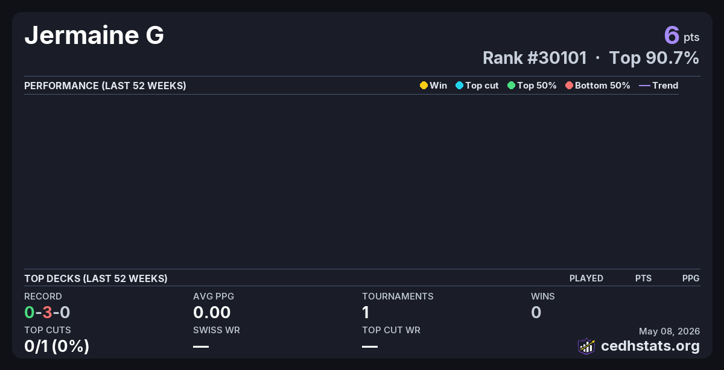The image size is (724, 370).
Task: Click the 6 pts score
Action: pos(682,35)
